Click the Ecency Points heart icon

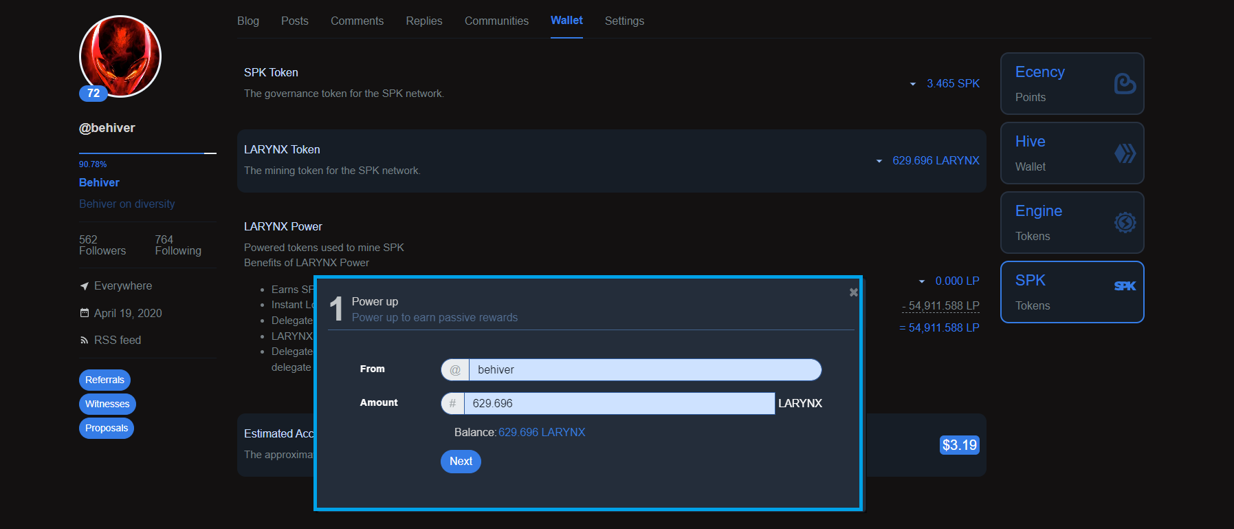1125,84
